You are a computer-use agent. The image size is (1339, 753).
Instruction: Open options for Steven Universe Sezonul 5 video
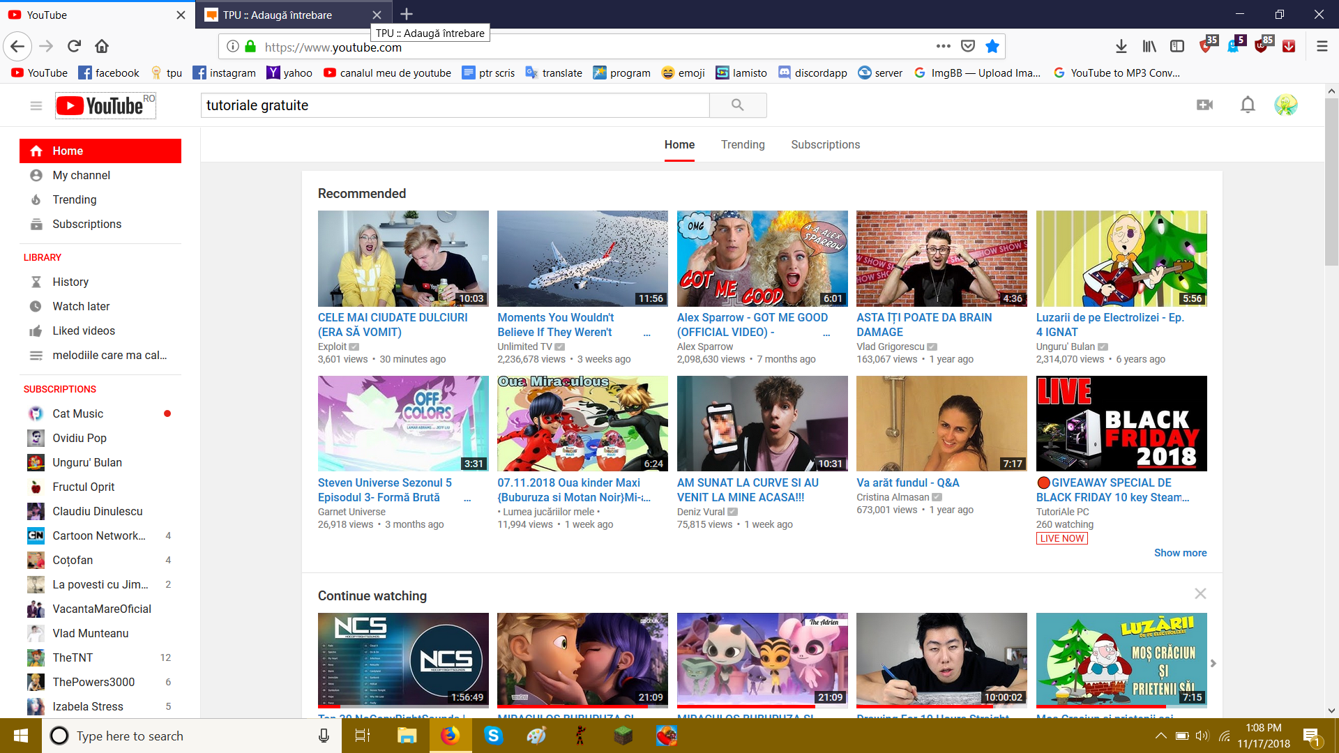tap(467, 499)
